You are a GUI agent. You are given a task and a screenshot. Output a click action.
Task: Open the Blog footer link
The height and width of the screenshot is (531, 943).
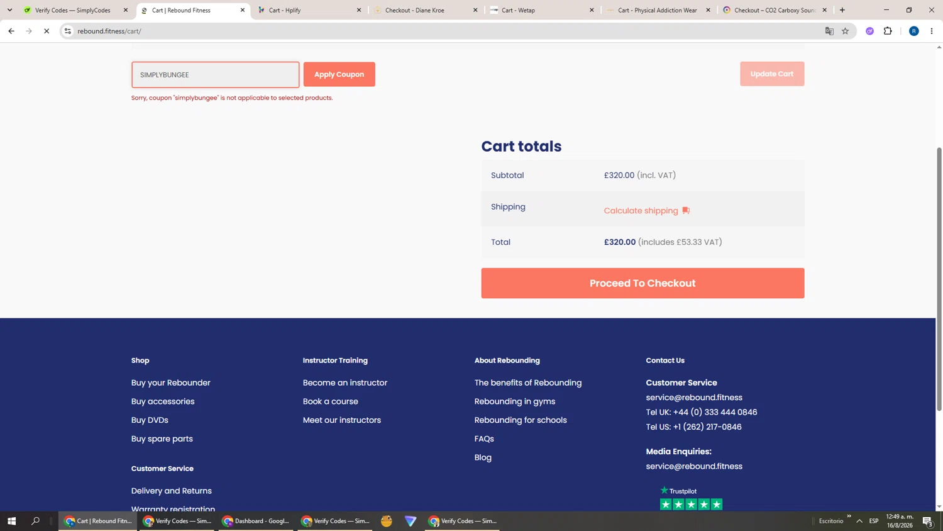coord(483,457)
